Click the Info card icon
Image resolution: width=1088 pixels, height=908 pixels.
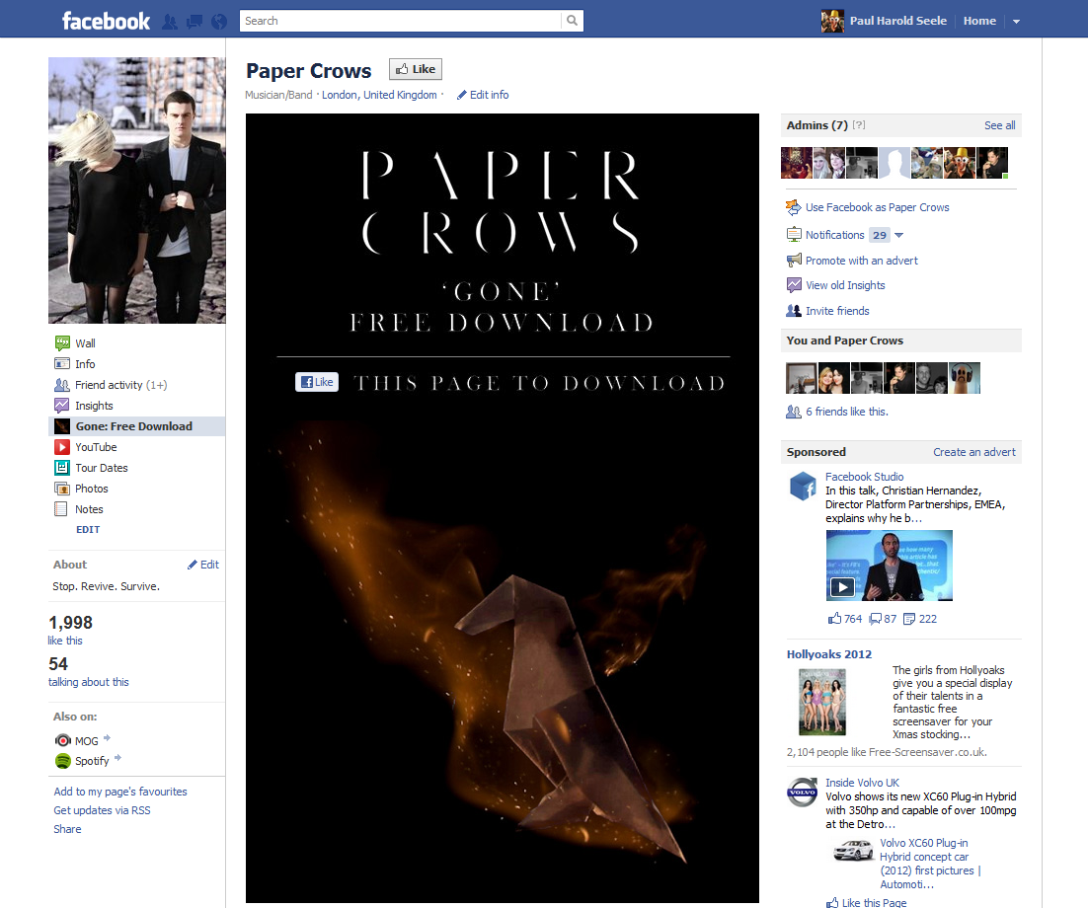62,363
